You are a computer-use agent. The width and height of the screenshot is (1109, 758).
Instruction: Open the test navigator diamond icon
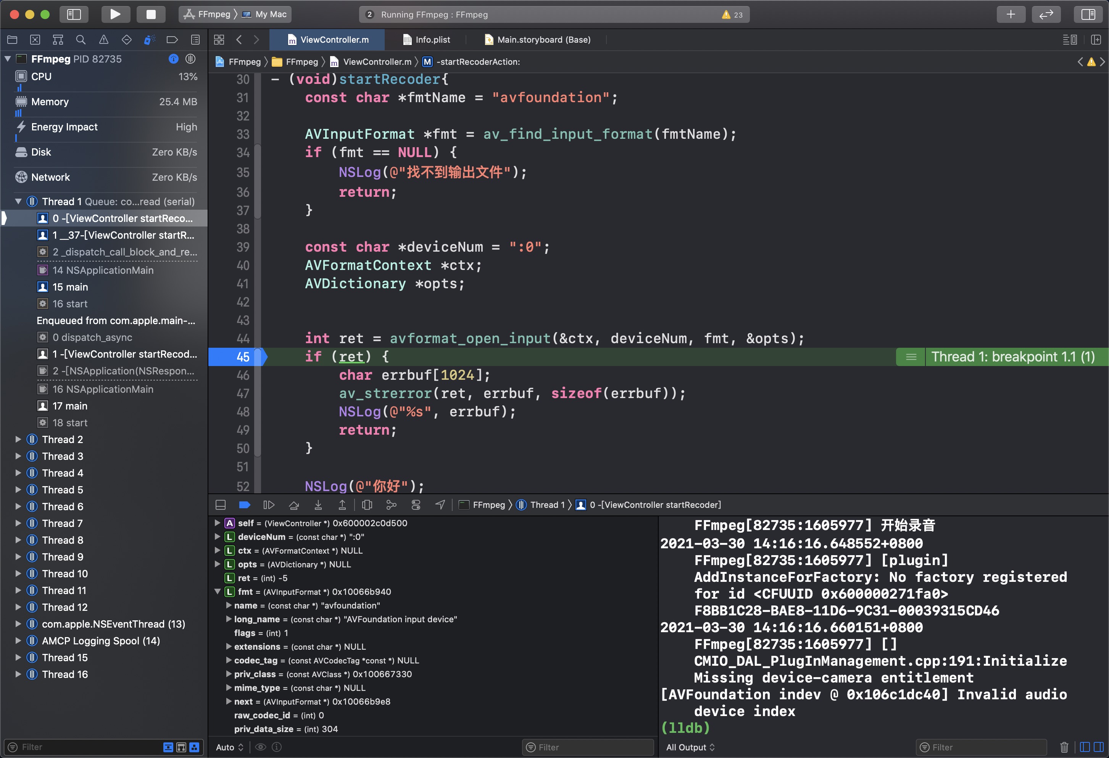(x=126, y=40)
